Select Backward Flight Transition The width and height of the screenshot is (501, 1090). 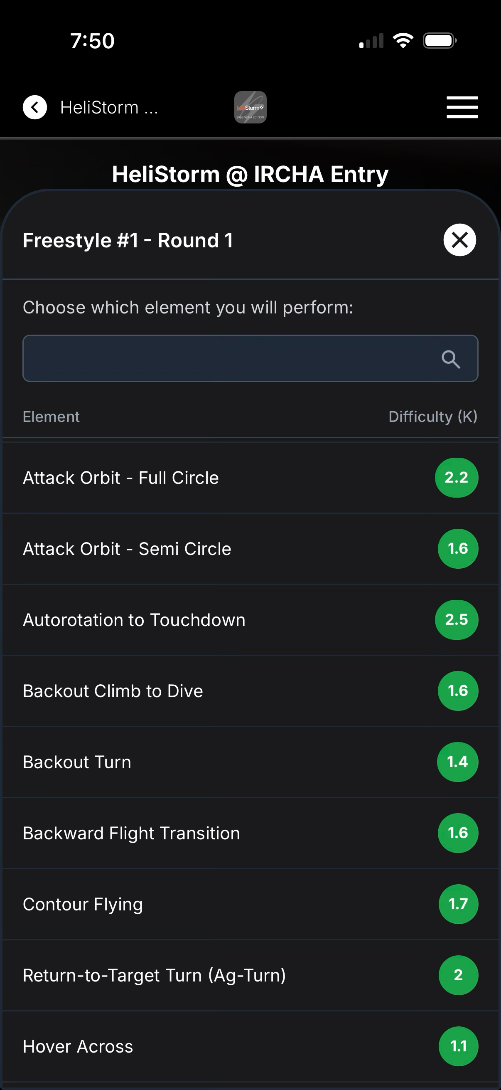pyautogui.click(x=250, y=833)
